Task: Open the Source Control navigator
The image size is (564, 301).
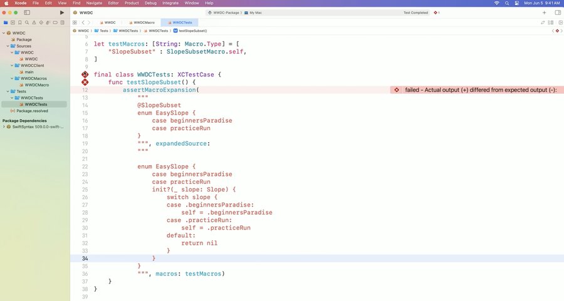Action: [13, 23]
